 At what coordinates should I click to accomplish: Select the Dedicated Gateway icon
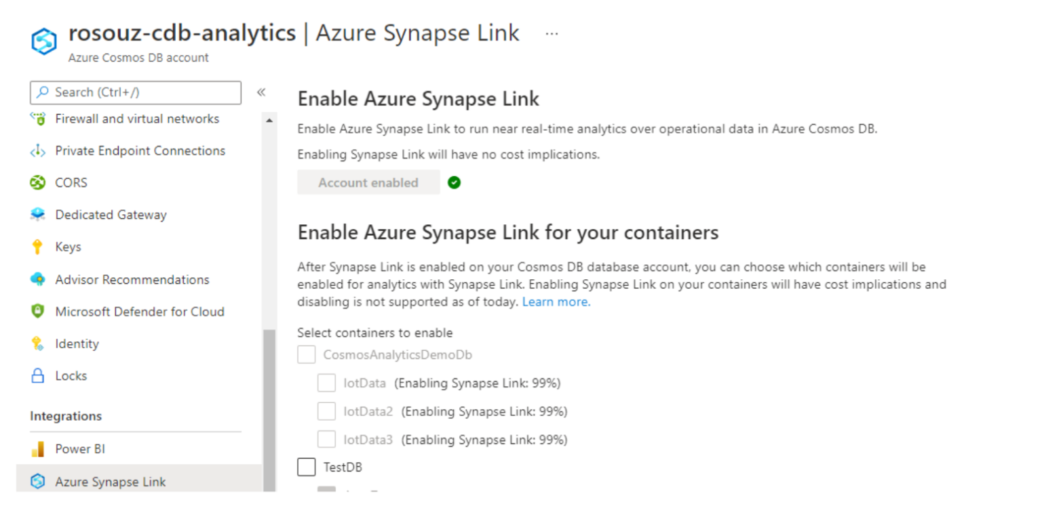38,215
